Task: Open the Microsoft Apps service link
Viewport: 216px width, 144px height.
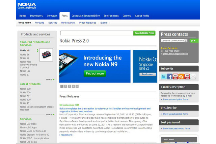Action: pos(28,127)
